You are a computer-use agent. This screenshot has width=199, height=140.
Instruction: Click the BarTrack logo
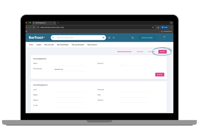37,38
